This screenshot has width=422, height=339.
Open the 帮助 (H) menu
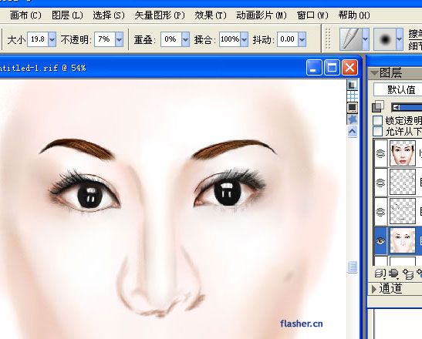354,15
